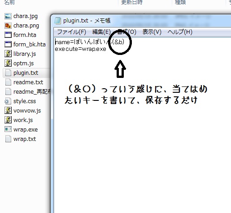Select file name work.js

(23, 120)
